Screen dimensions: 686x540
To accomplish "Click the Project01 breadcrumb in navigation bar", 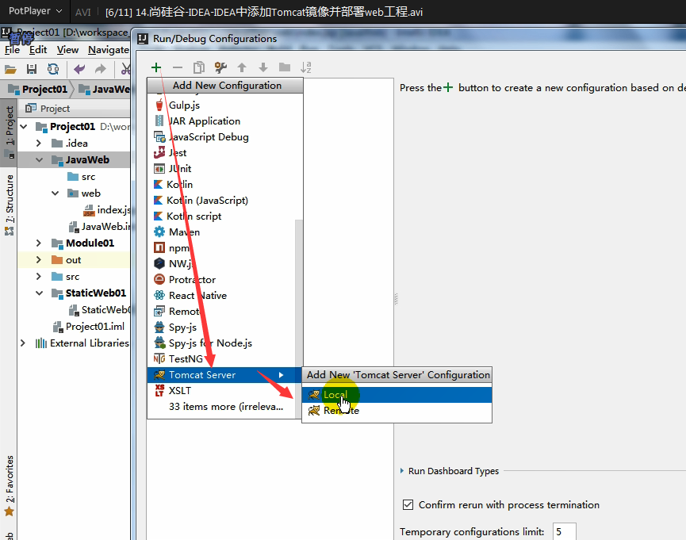I will pyautogui.click(x=39, y=90).
